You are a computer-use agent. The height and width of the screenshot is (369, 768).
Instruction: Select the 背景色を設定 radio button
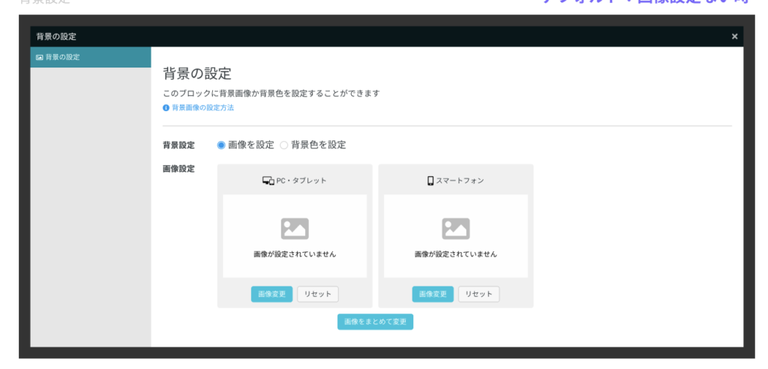tap(283, 145)
